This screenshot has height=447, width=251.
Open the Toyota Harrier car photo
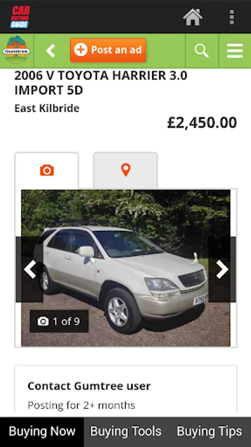pos(126,268)
